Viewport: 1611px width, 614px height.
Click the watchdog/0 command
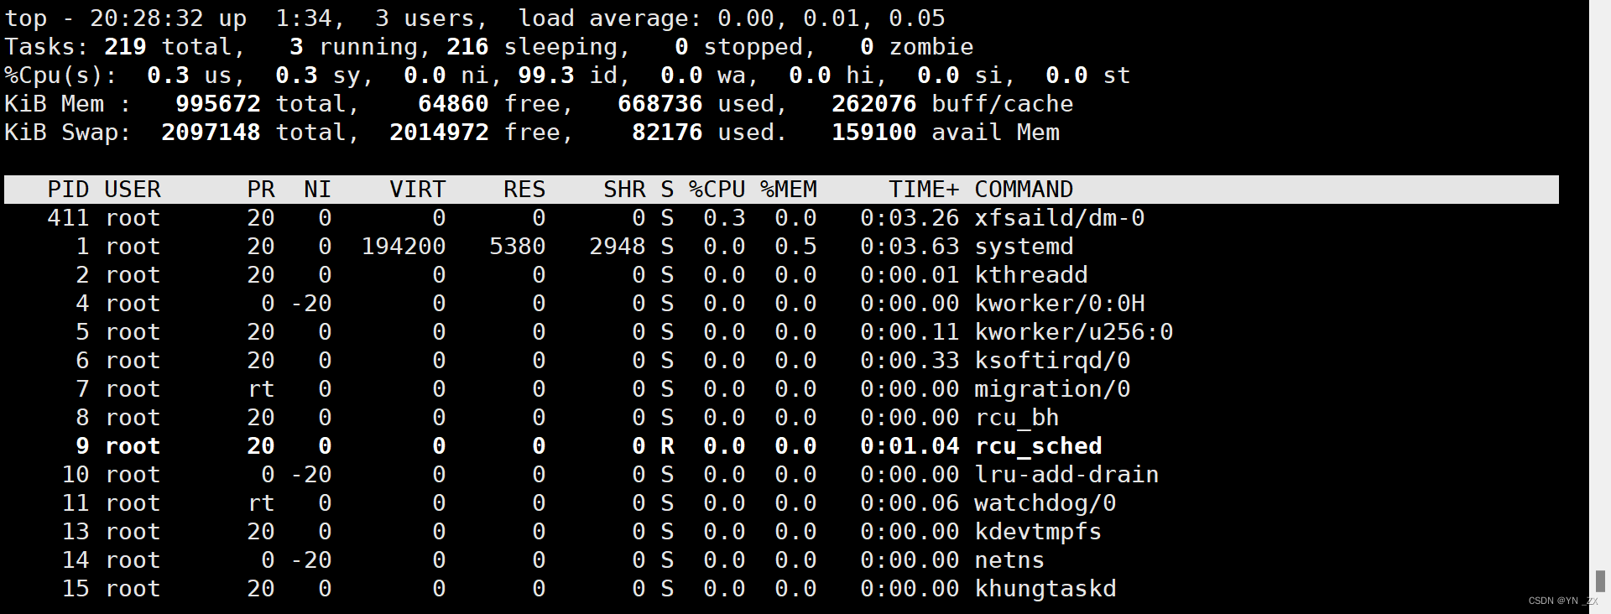[x=1045, y=503]
